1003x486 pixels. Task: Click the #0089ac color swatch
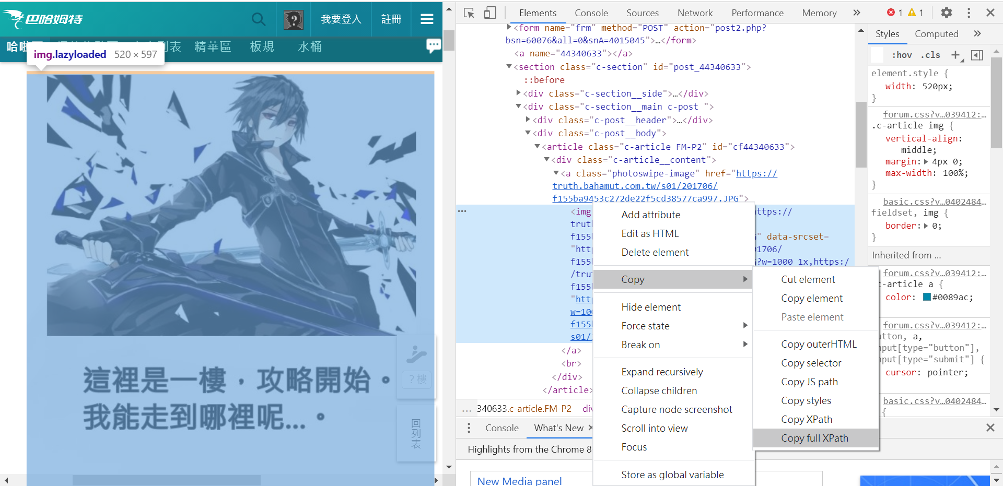coord(927,297)
